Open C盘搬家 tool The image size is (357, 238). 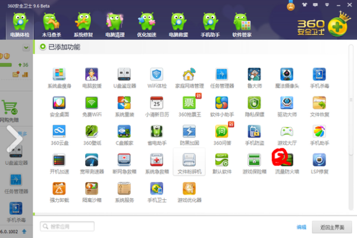point(124,135)
